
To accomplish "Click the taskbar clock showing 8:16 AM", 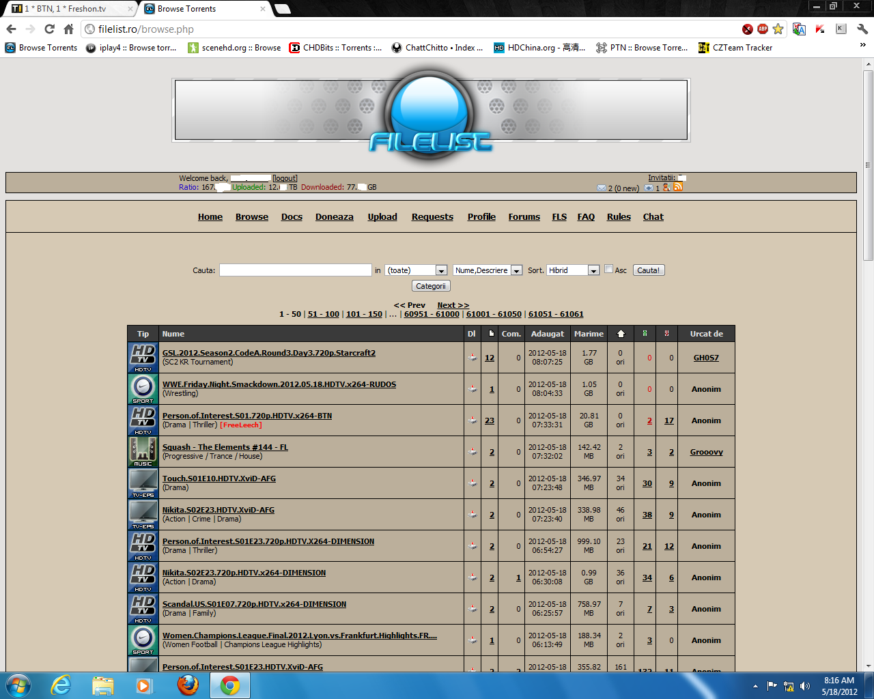I will [x=839, y=686].
